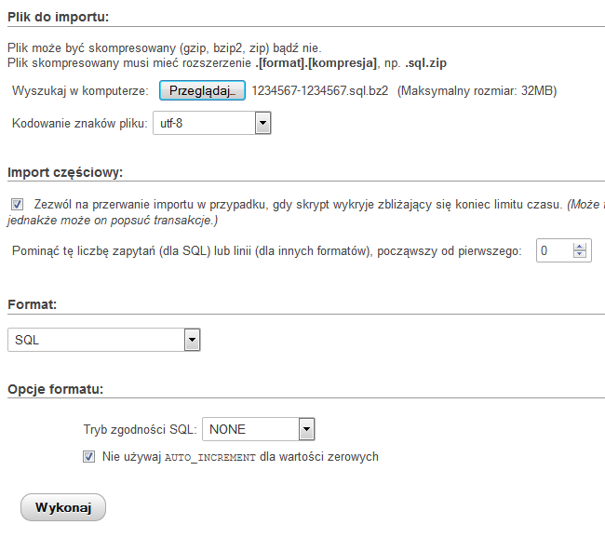Disable the AUTO_INCREMENT zero values checkbox

coord(89,457)
